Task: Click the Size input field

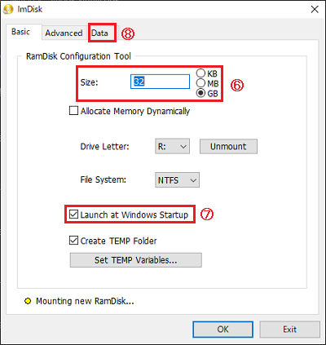Action: (x=160, y=82)
